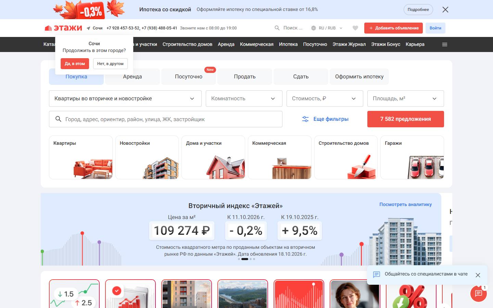Select the Продать tab
This screenshot has width=493, height=308.
pos(245,77)
